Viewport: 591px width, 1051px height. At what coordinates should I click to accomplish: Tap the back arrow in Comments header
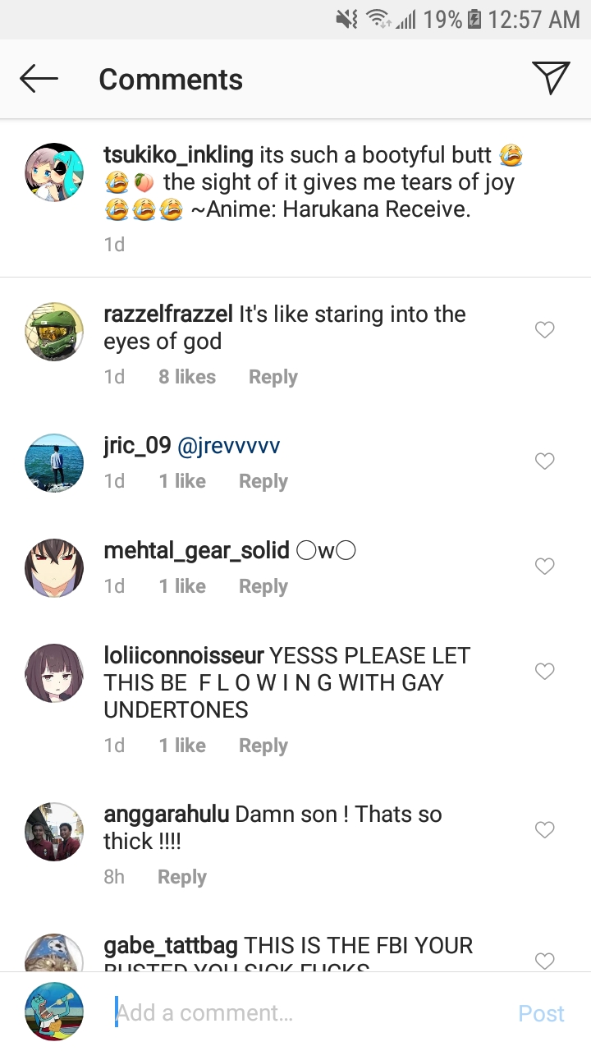[39, 79]
